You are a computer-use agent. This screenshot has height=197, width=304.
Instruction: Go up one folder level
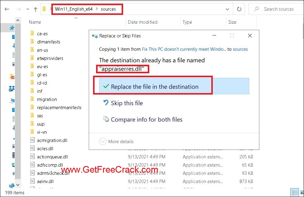point(36,9)
